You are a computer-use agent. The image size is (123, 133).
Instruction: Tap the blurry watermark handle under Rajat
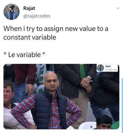(x=111, y=70)
